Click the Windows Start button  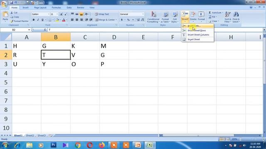(x=5, y=145)
